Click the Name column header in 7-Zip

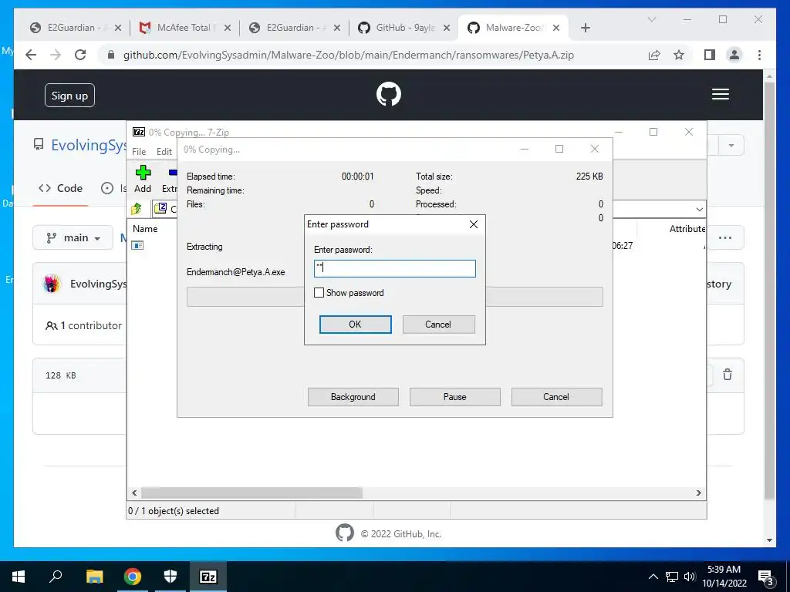(x=145, y=228)
